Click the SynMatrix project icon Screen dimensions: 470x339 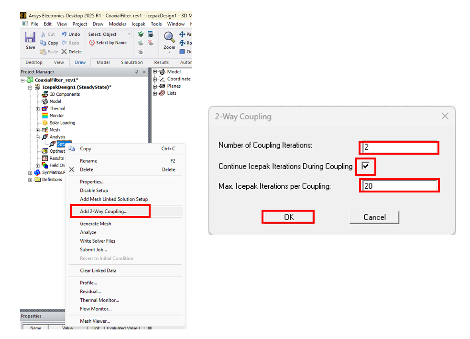37,172
